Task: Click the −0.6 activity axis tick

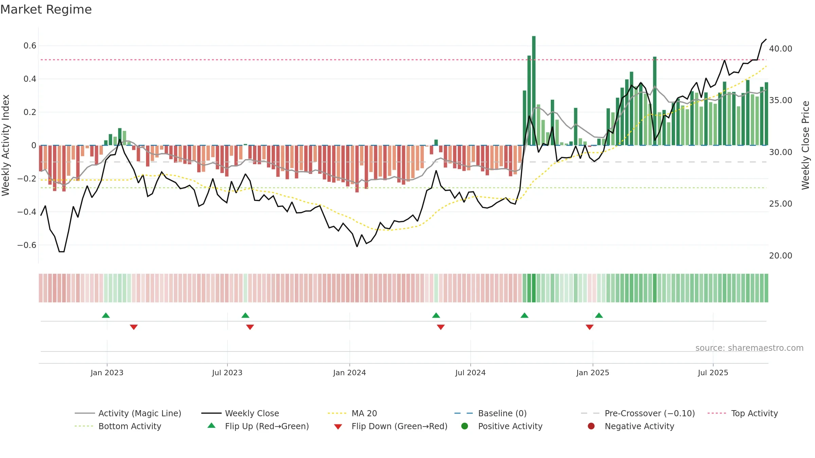Action: [x=27, y=245]
